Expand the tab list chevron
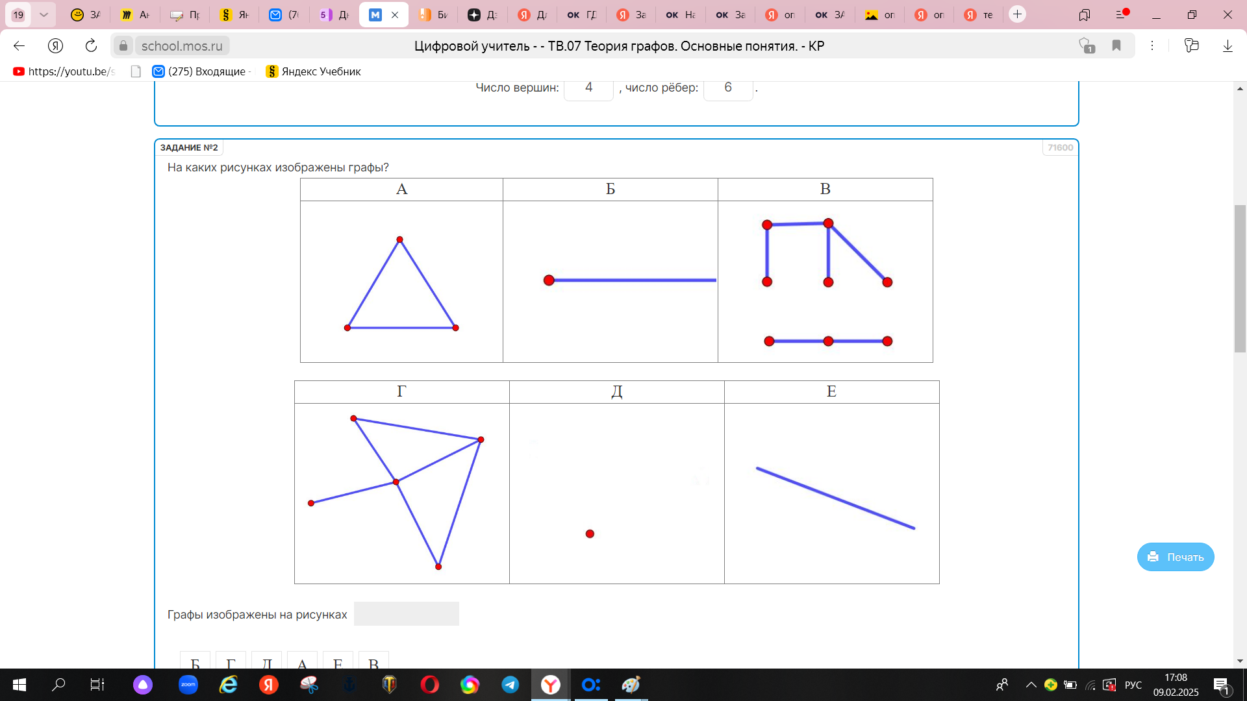Image resolution: width=1247 pixels, height=701 pixels. click(x=44, y=14)
